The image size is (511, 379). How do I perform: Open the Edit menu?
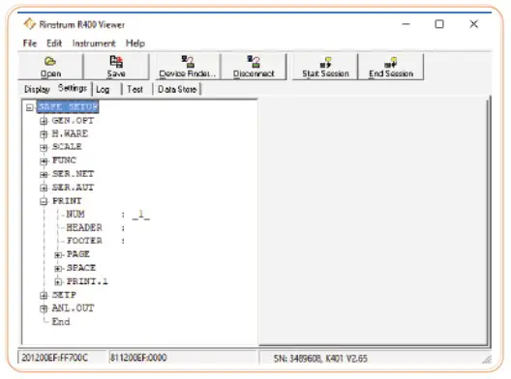click(x=54, y=44)
